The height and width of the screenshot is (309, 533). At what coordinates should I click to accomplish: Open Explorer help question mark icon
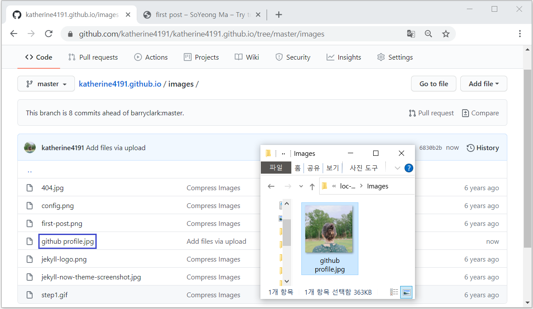408,168
